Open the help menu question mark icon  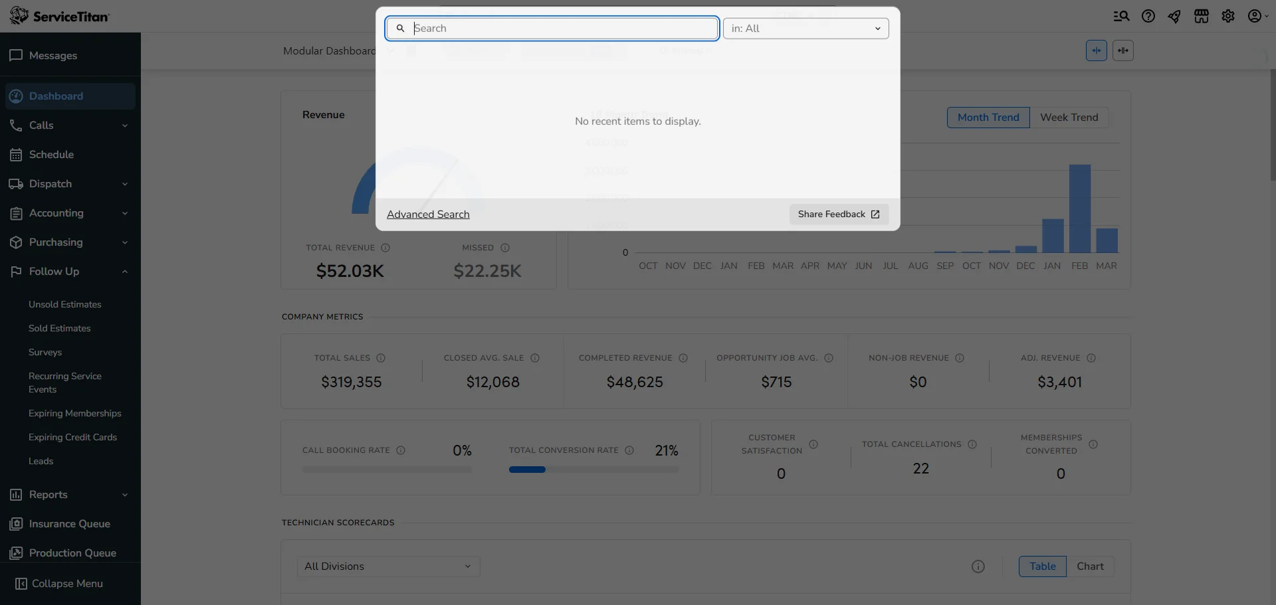pyautogui.click(x=1148, y=16)
